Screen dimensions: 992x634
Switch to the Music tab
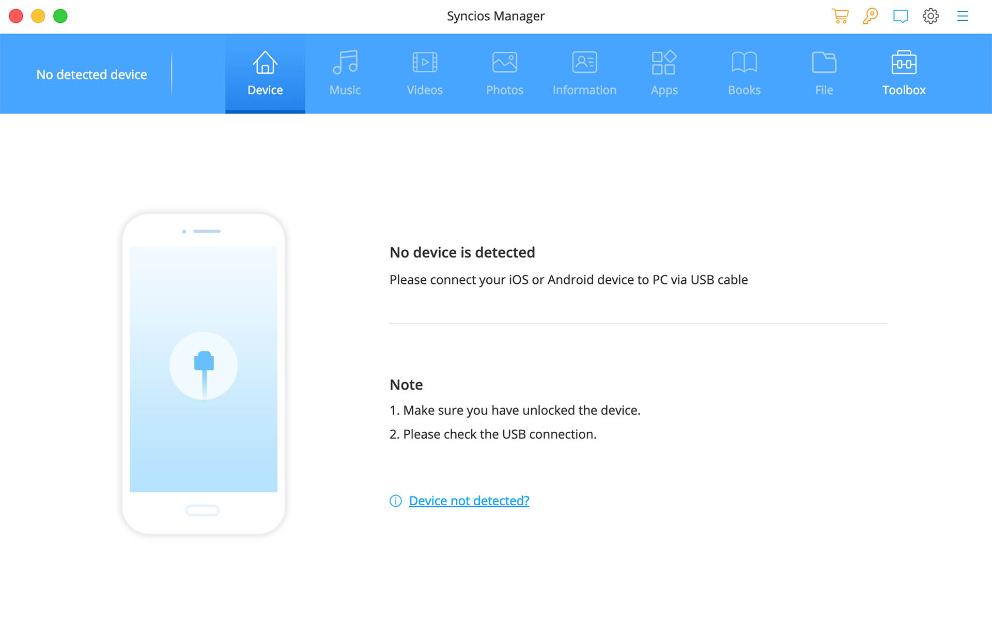(x=345, y=73)
